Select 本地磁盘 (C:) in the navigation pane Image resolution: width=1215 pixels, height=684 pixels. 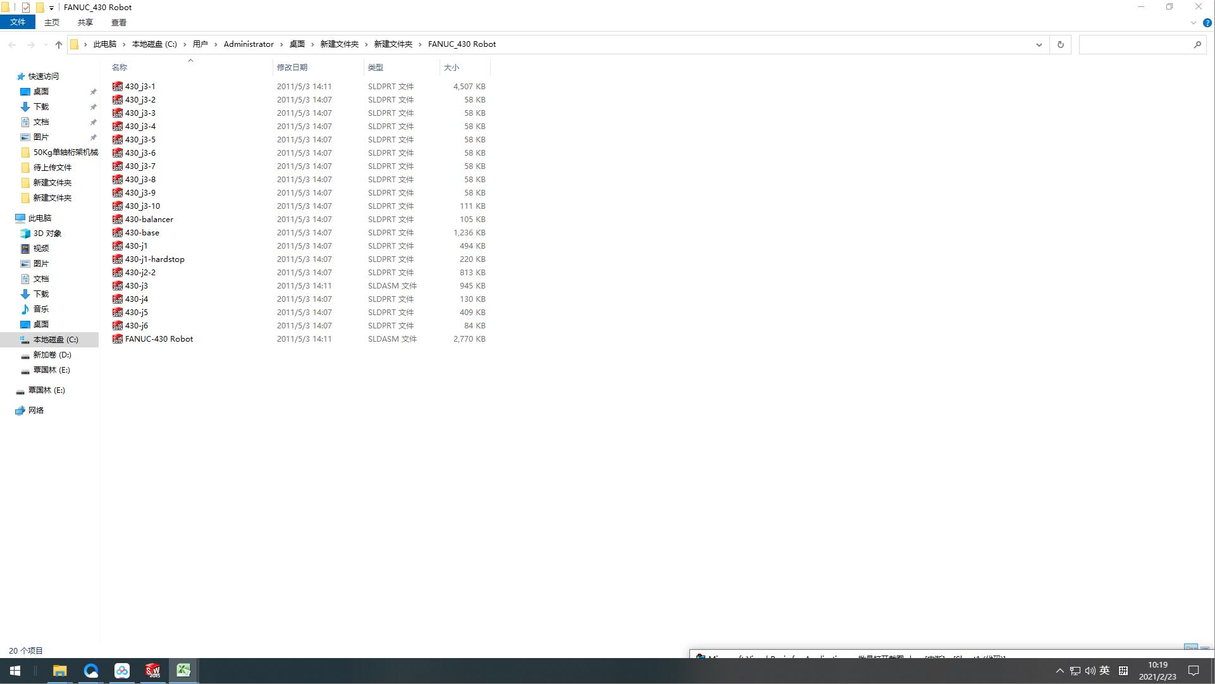point(56,340)
